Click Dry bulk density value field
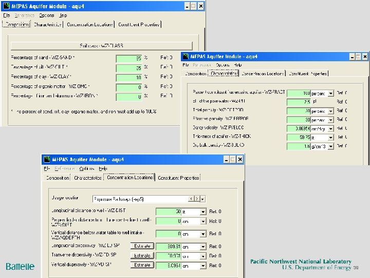 coord(299,146)
